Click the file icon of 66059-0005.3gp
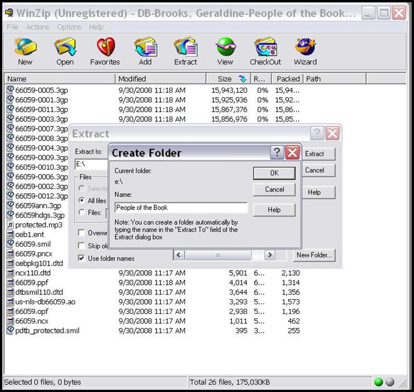Viewport: 414px width, 392px height. point(10,90)
